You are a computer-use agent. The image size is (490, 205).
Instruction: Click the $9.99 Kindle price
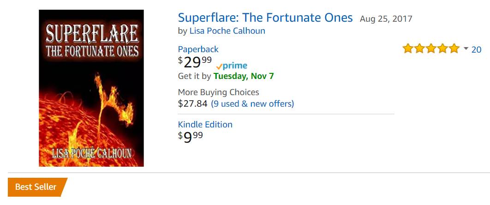tap(190, 137)
